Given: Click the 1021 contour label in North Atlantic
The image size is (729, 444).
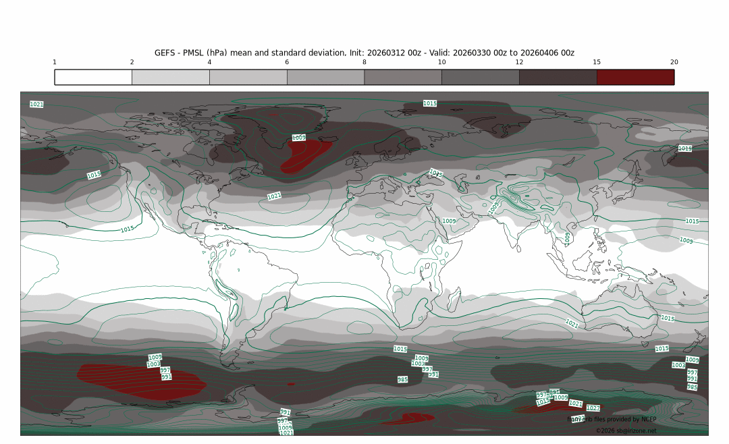Looking at the screenshot, I should (x=274, y=196).
